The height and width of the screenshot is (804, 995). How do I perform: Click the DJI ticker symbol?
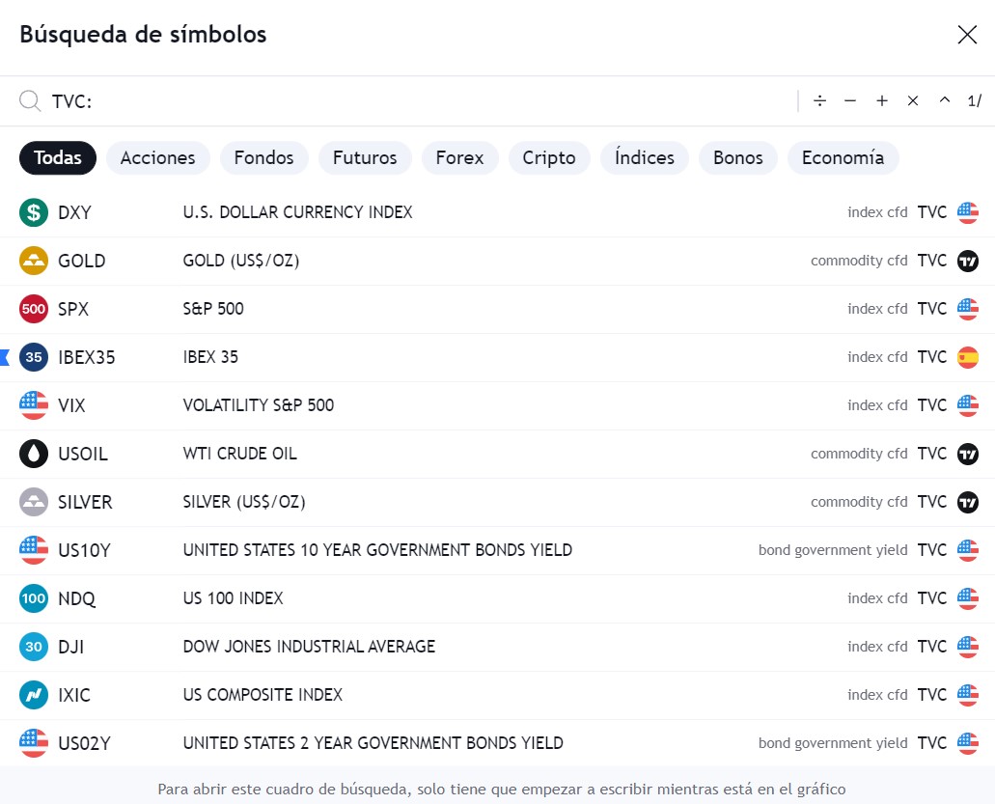(x=71, y=647)
